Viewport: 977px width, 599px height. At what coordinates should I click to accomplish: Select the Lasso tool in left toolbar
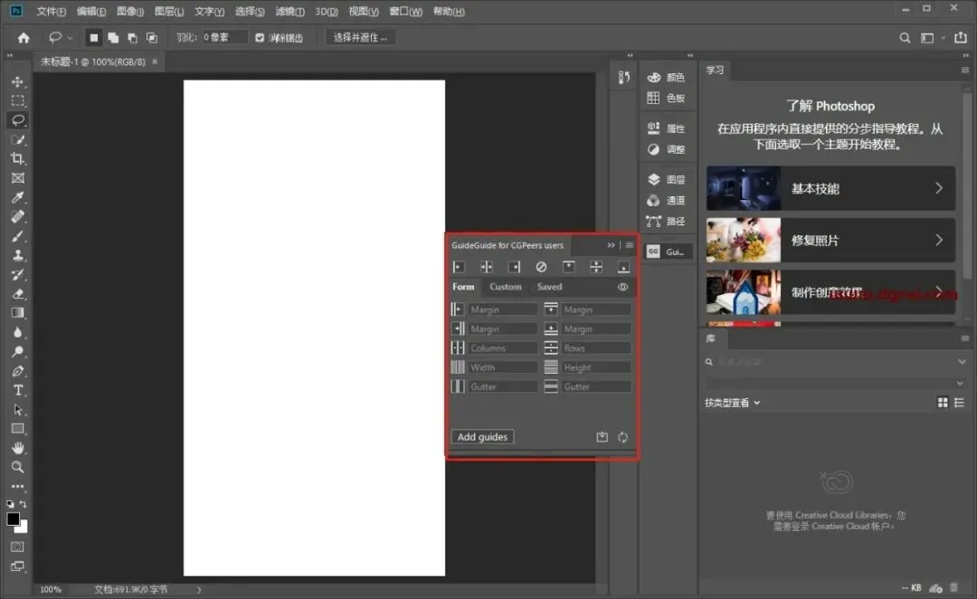pos(17,120)
